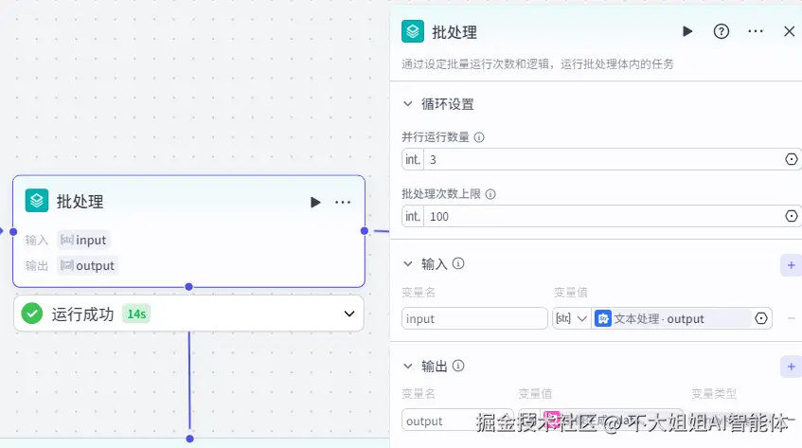
Task: Open variable picker for 并行运行数量
Action: pyautogui.click(x=791, y=159)
